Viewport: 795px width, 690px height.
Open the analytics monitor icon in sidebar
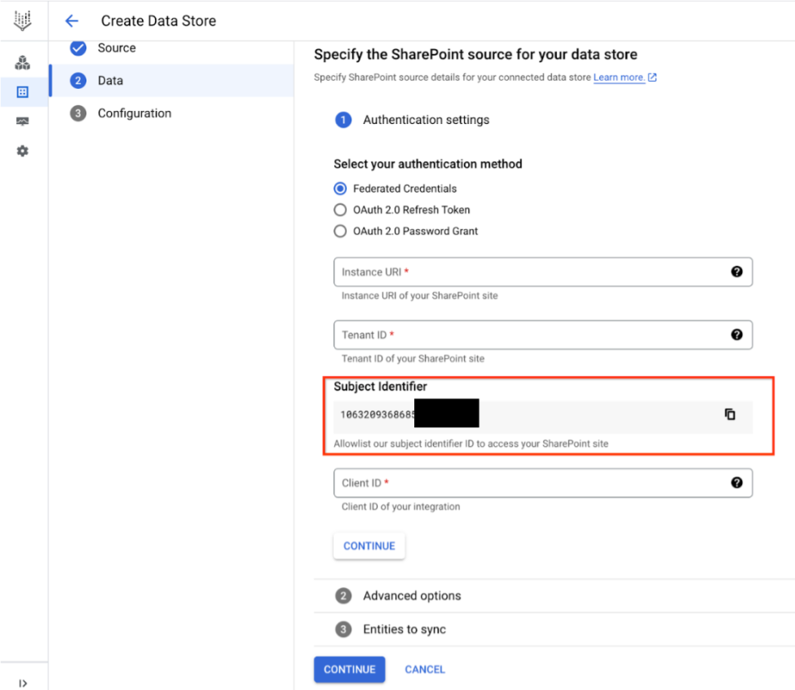coord(22,122)
